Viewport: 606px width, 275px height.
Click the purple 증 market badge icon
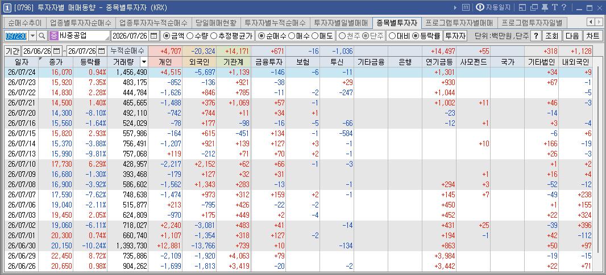tap(53, 36)
